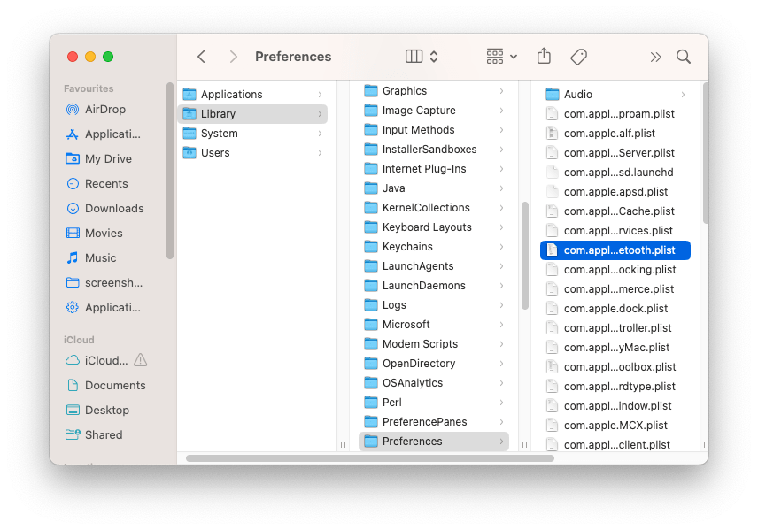758x530 pixels.
Task: Select com.apple.dock.plist file
Action: pos(615,309)
